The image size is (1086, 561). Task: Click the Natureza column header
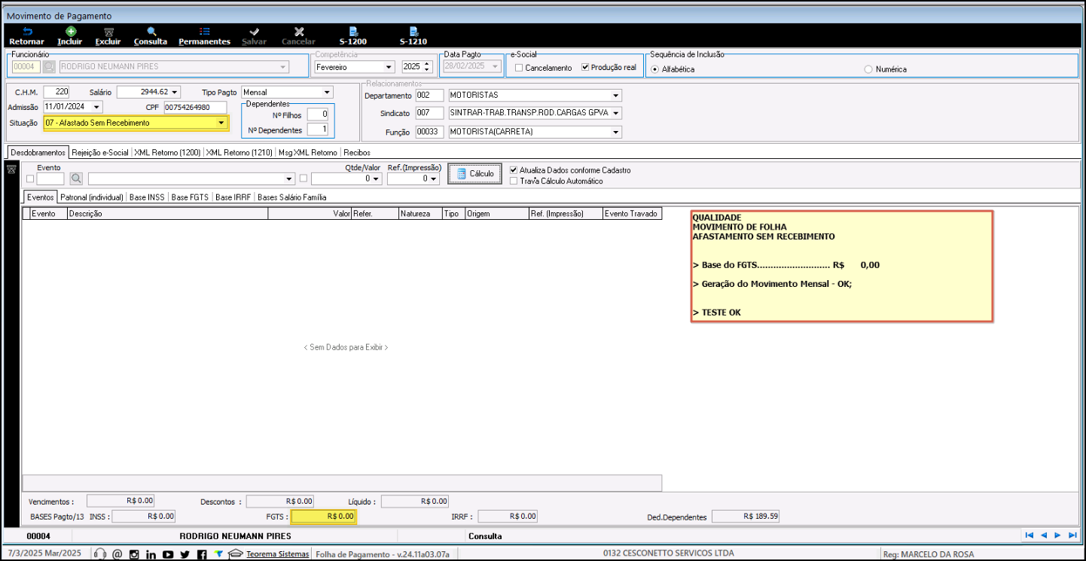[420, 214]
